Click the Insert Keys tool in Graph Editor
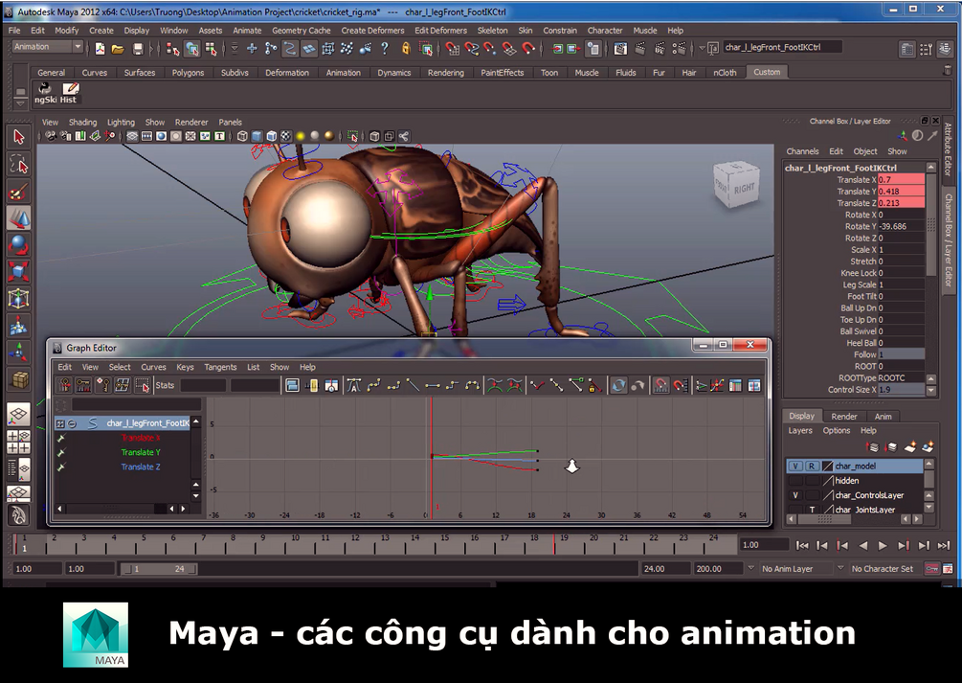 (83, 385)
